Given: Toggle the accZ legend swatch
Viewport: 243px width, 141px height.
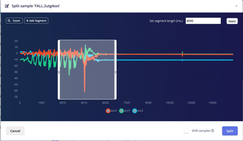Looking at the screenshot, I should (x=134, y=111).
